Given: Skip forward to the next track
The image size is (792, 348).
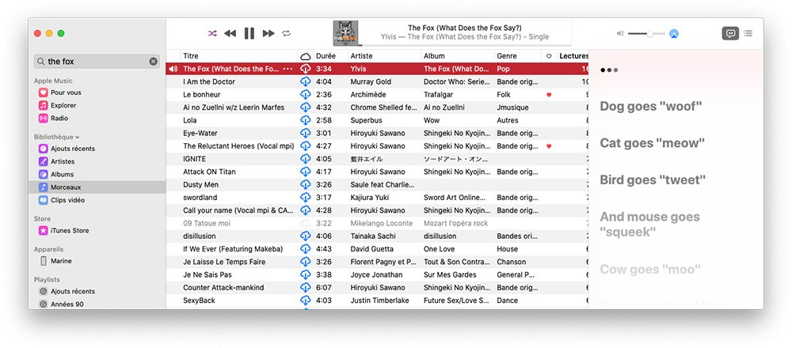Looking at the screenshot, I should [268, 33].
